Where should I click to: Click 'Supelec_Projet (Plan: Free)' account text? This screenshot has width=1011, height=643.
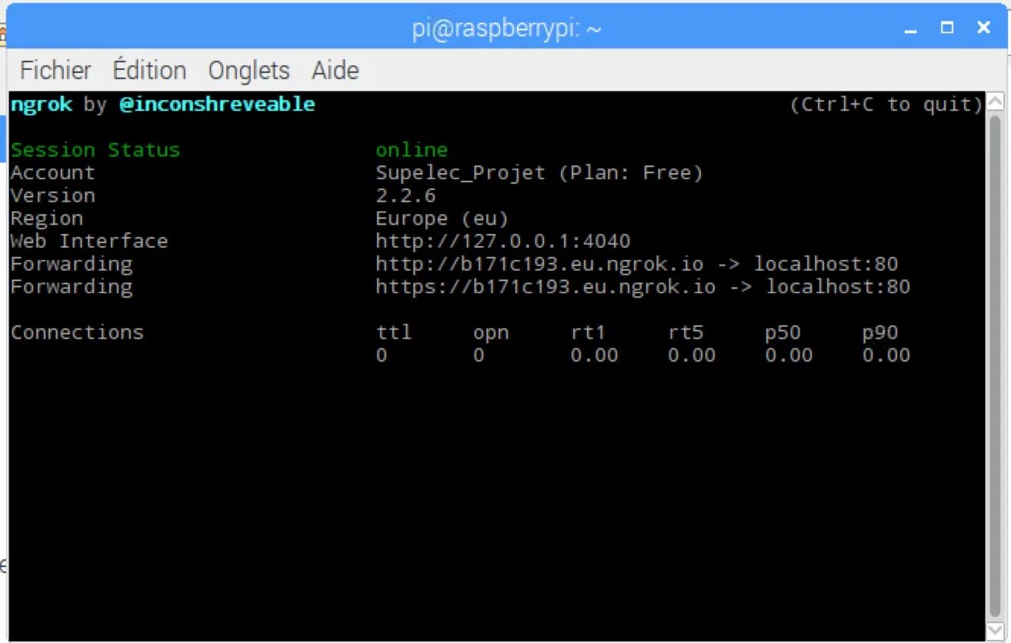(539, 172)
